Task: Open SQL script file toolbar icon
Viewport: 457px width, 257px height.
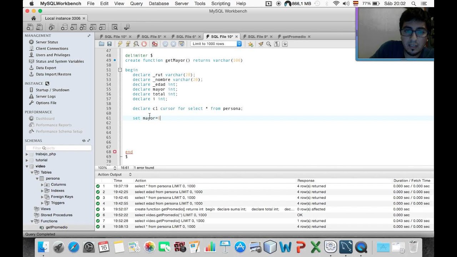Action: pyautogui.click(x=39, y=27)
